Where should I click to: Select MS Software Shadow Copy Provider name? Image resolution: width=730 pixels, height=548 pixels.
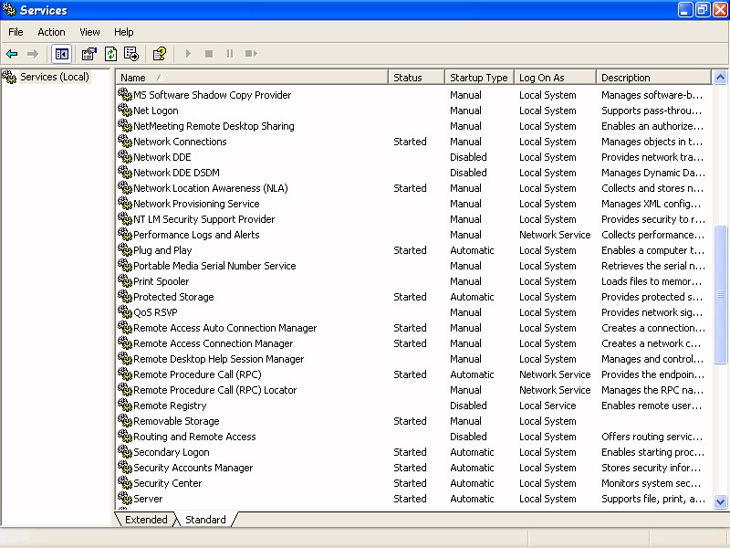[213, 95]
